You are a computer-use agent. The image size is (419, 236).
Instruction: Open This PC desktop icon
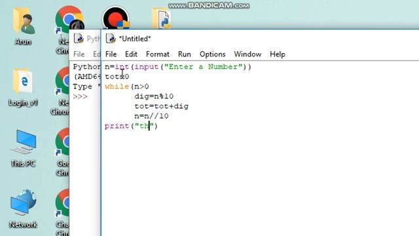pyautogui.click(x=24, y=142)
